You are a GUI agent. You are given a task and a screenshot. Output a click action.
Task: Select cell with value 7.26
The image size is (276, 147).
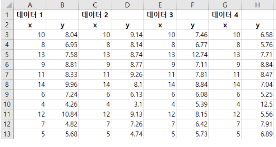(x=127, y=124)
